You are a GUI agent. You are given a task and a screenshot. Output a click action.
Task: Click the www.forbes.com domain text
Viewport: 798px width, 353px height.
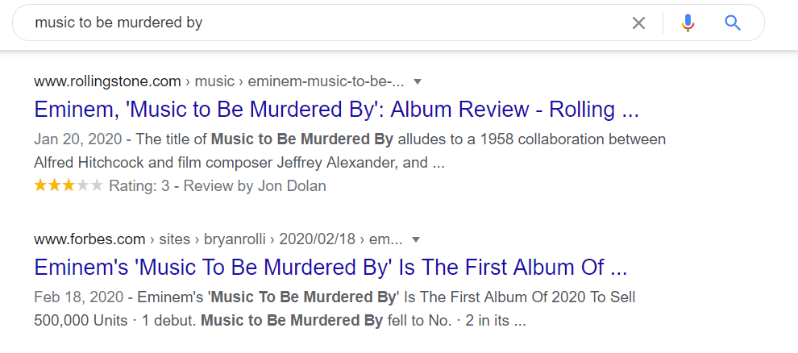tap(91, 239)
